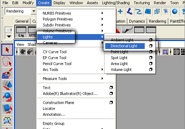The height and width of the screenshot is (129, 185).
Task: Open the Texturing menu
Action: (x=142, y=3)
